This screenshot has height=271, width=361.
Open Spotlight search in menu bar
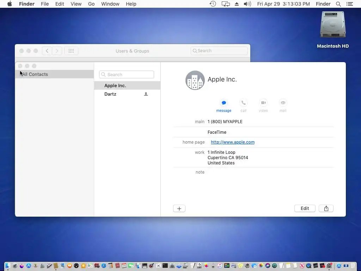[338, 4]
